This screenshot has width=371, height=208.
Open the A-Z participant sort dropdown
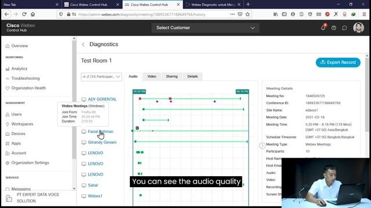coord(101,77)
